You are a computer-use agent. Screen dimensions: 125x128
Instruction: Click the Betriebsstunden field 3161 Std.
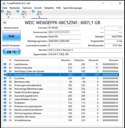point(113,45)
